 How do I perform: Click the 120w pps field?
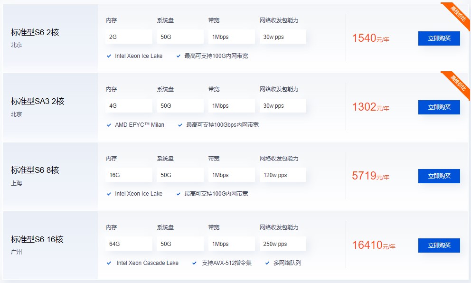(283, 175)
